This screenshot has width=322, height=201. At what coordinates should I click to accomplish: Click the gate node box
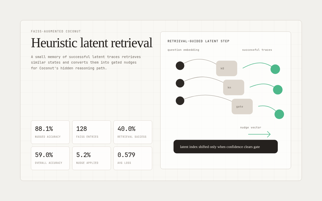[242, 107]
